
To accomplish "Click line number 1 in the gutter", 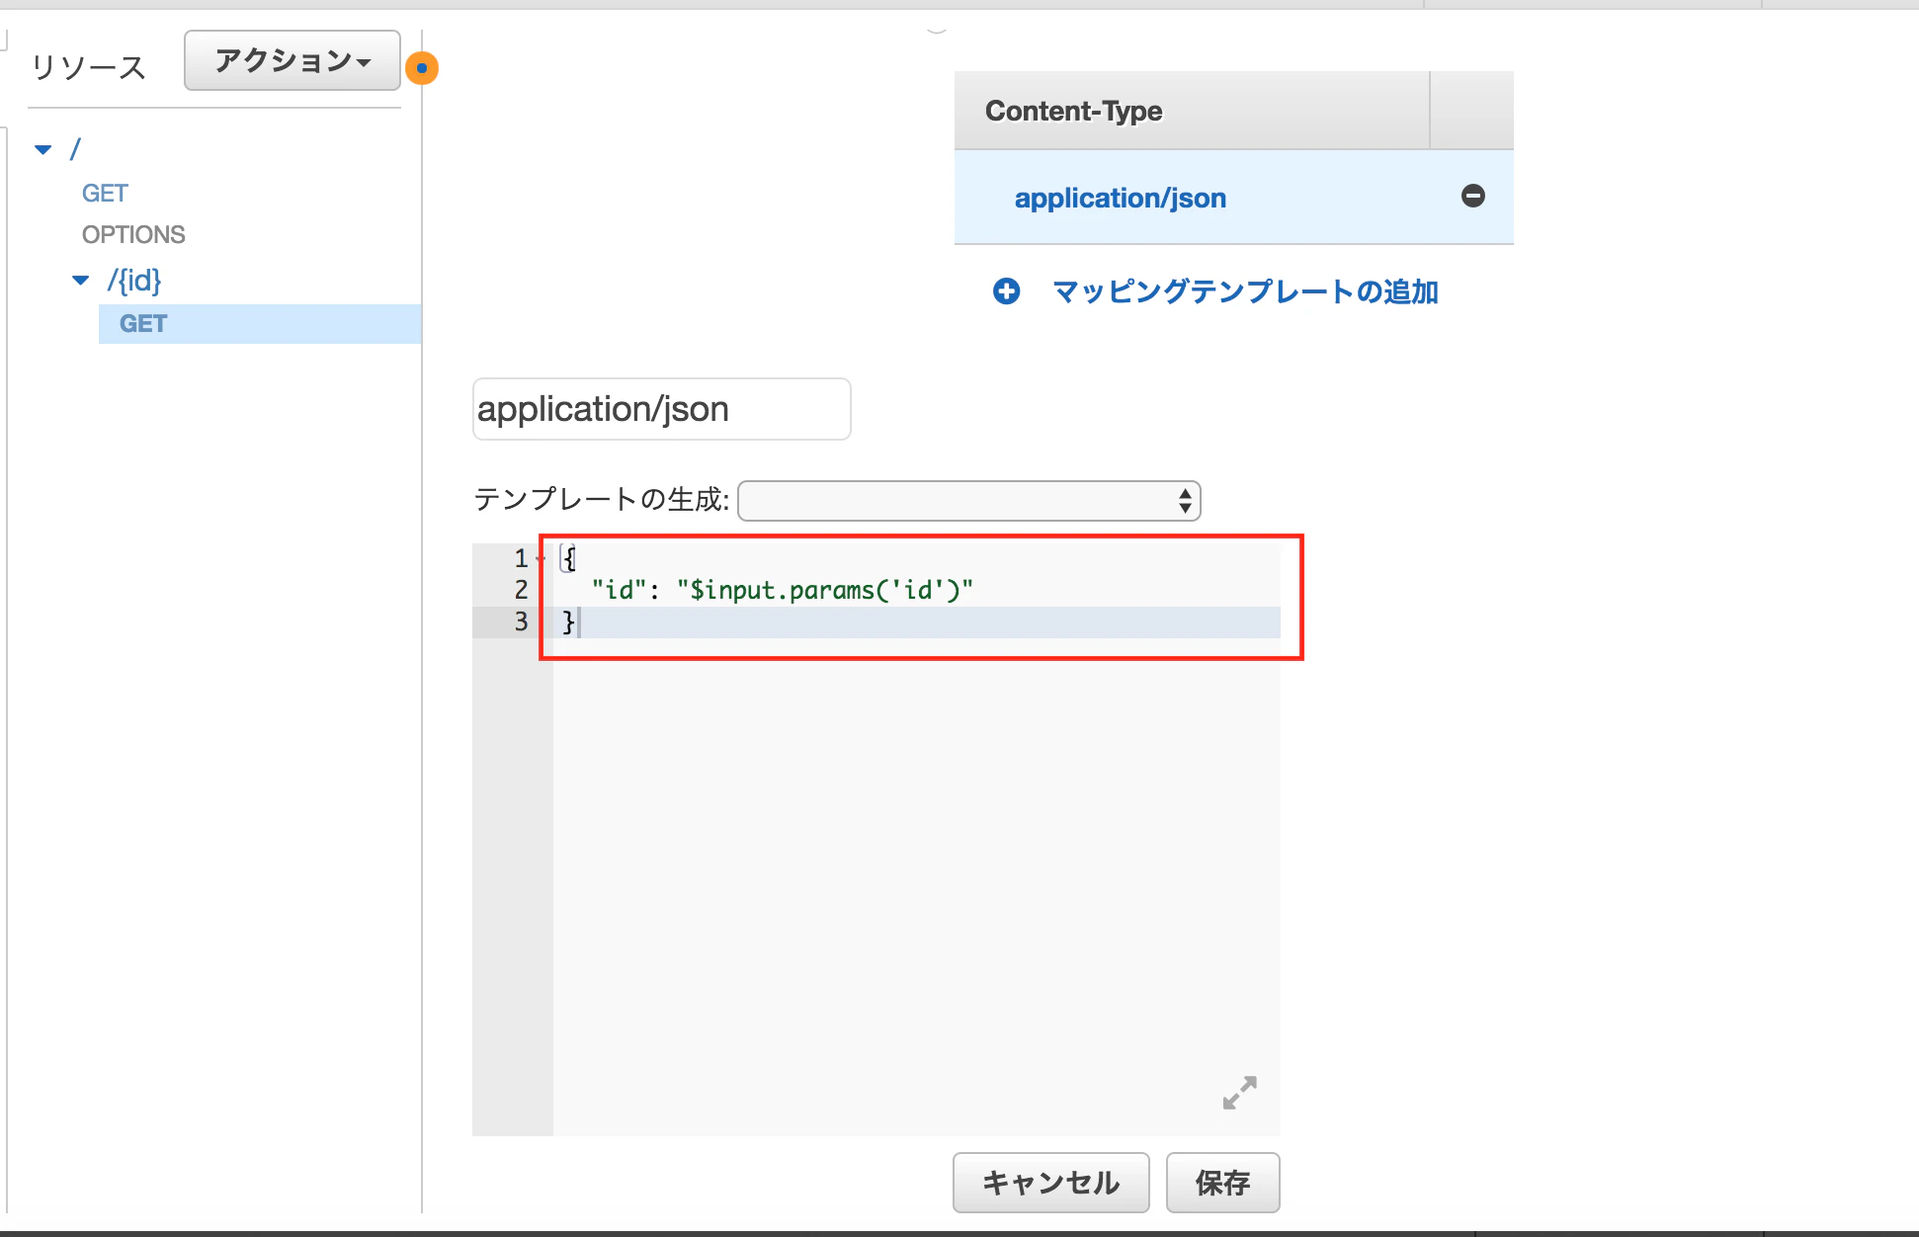I will pos(521,558).
